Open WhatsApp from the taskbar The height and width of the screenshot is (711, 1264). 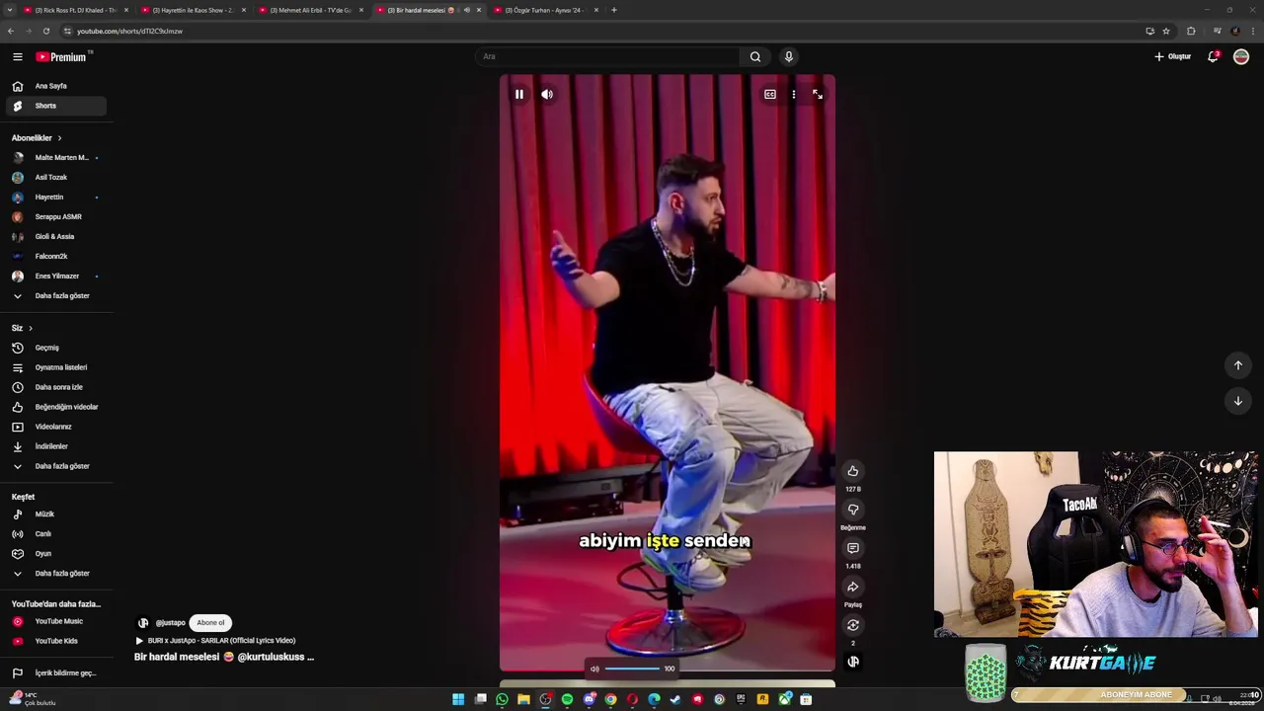coord(502,699)
